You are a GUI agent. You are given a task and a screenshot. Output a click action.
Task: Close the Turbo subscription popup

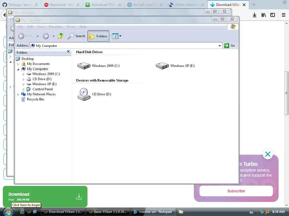click(x=268, y=154)
